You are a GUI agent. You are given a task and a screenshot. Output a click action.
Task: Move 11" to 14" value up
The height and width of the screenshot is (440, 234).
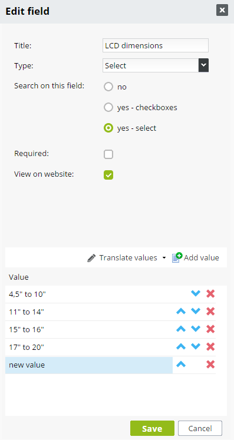[x=181, y=311]
